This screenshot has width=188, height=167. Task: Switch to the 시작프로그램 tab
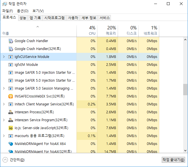[x=54, y=18]
